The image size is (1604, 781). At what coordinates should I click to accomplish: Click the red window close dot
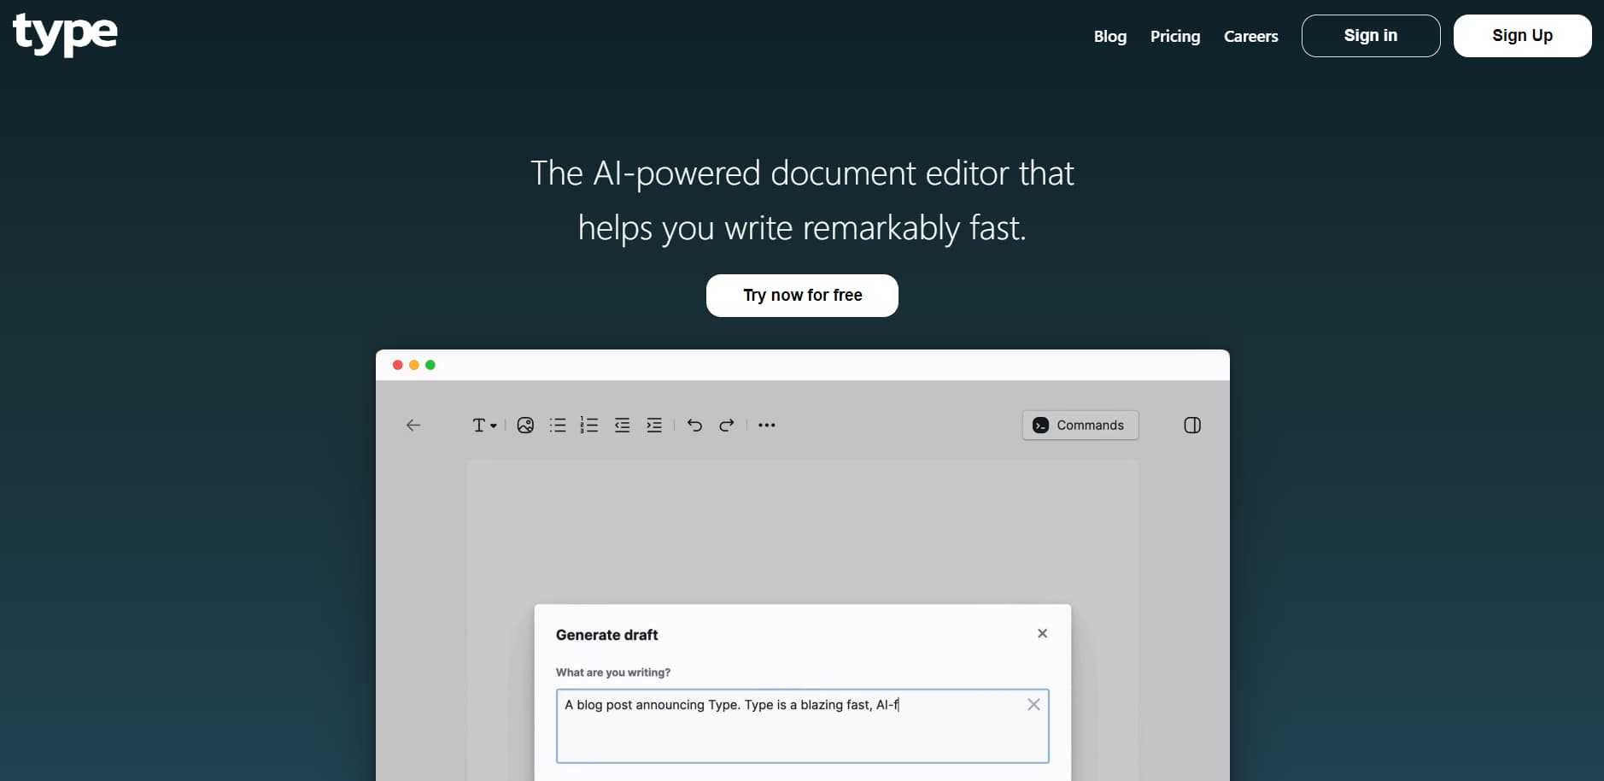(397, 365)
